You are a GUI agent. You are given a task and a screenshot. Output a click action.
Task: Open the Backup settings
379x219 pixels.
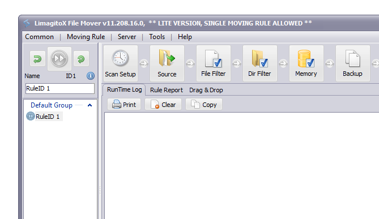(352, 63)
